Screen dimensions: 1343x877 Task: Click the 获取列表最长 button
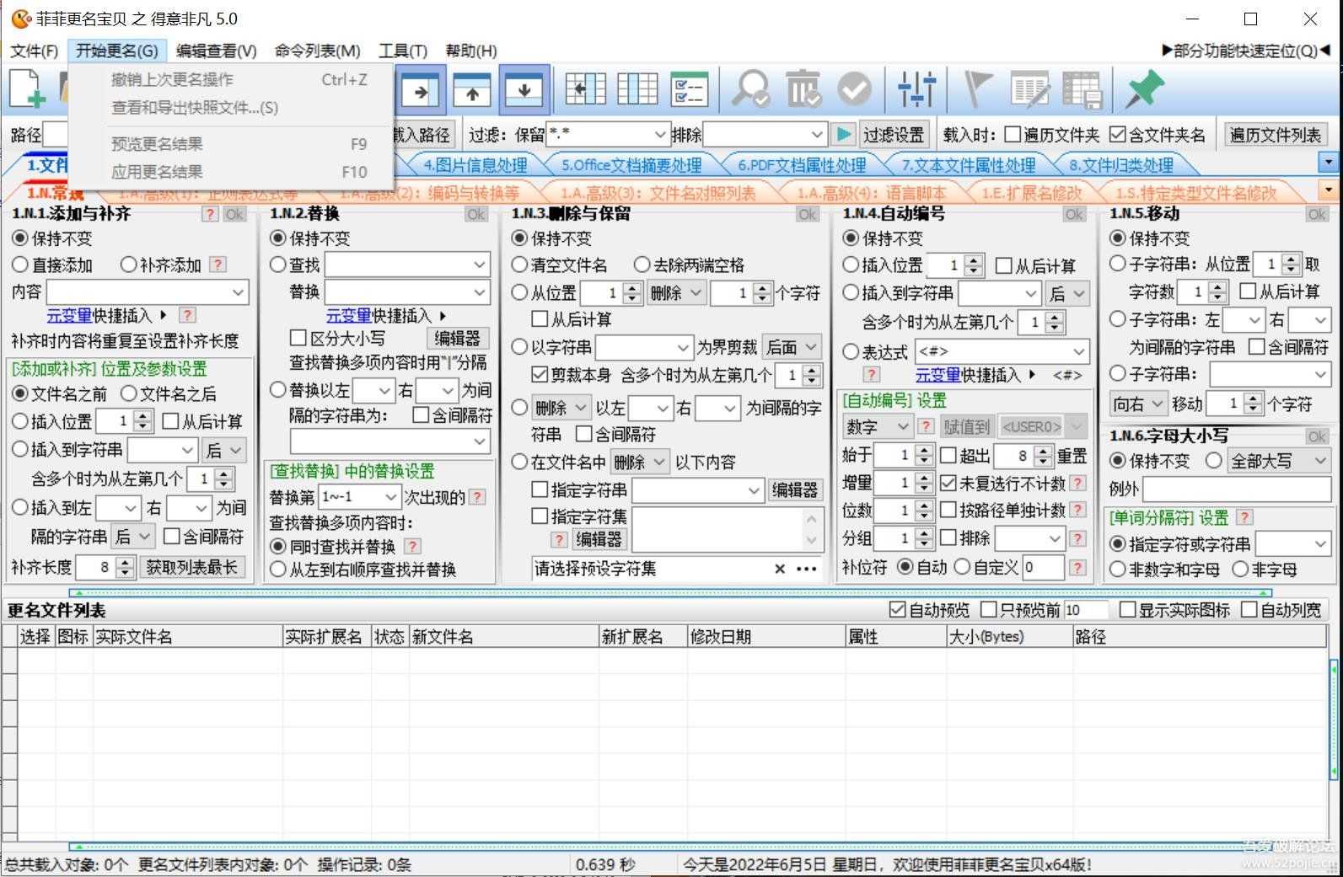(192, 567)
